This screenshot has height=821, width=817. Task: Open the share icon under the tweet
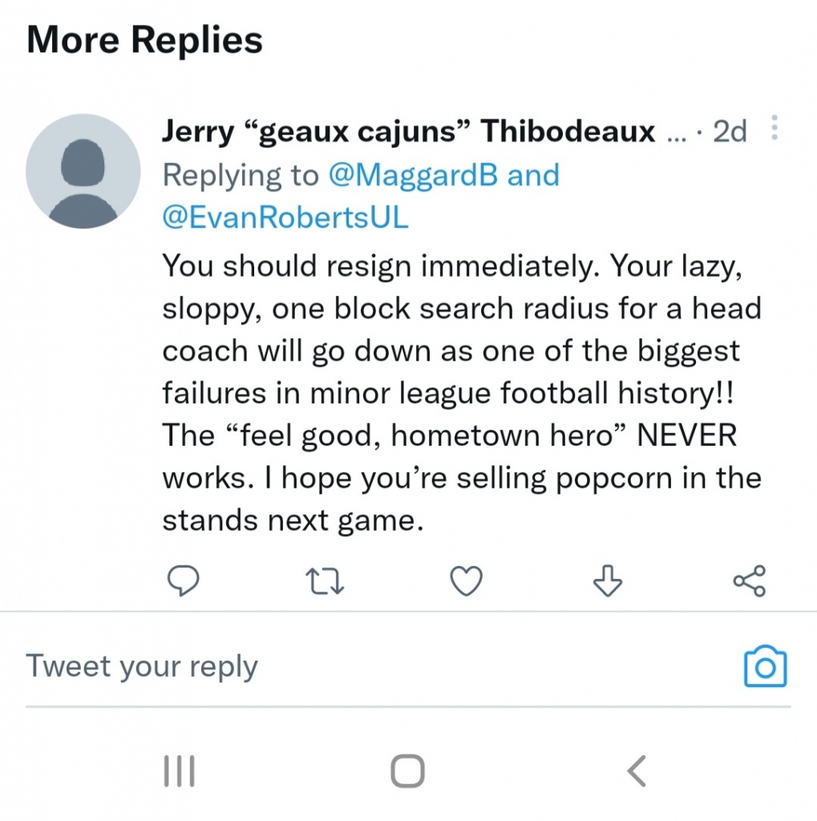coord(750,580)
